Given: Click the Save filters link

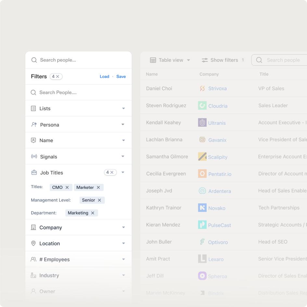Looking at the screenshot, I should click(x=121, y=76).
